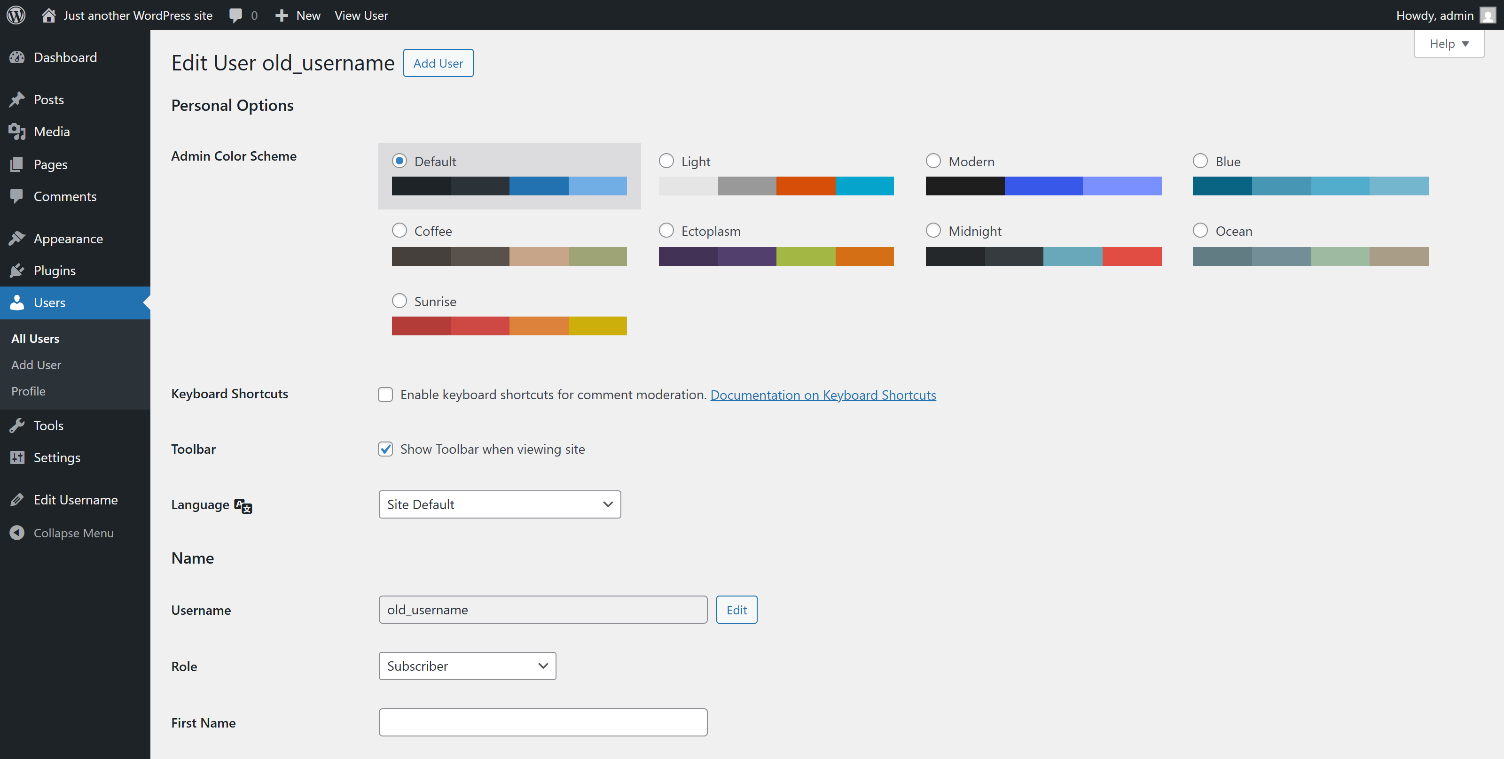This screenshot has height=759, width=1504.
Task: Select the Sunrise color scheme radio
Action: [x=399, y=301]
